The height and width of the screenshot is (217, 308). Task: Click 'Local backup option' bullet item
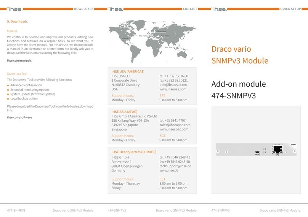pos(24,98)
